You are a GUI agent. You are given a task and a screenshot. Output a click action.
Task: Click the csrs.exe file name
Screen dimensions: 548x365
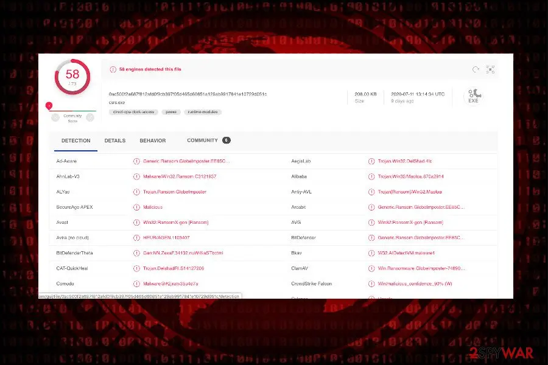[x=117, y=103]
